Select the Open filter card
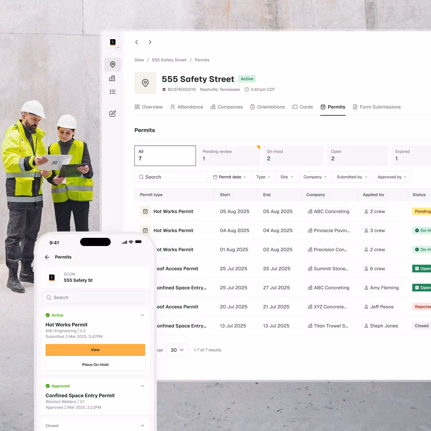The image size is (431, 431). click(358, 156)
